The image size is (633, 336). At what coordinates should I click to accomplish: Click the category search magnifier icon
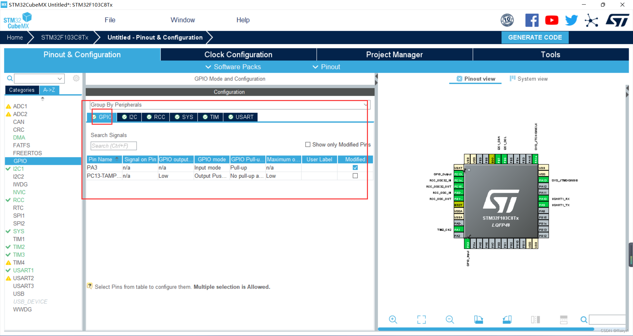10,78
